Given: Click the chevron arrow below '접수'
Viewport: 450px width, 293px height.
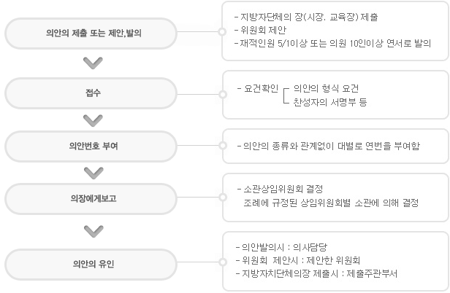Looking at the screenshot, I should tap(93, 120).
